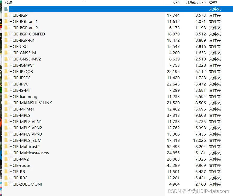This screenshot has height=196, width=233.
Task: Select the HCIE-IGMPV1 folder icon
Action: tap(6, 65)
